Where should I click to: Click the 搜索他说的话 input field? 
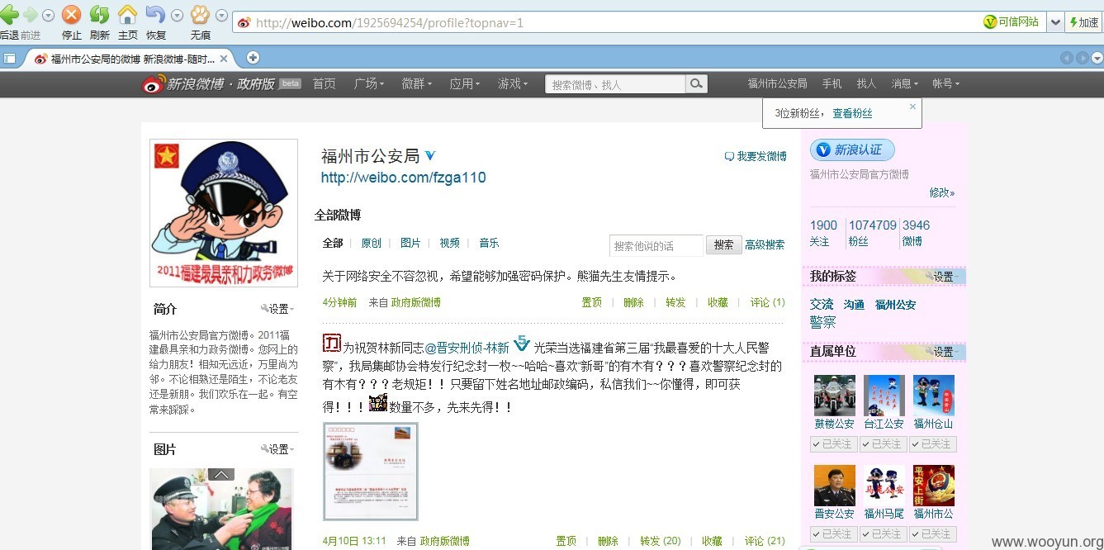656,245
